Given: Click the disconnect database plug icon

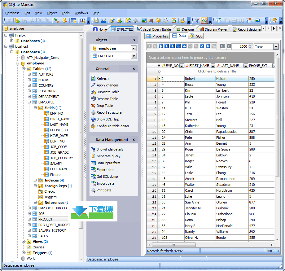Looking at the screenshot, I should point(56,20).
